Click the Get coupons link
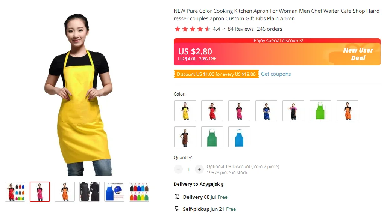Viewport: 384px width, 221px height. [x=276, y=74]
